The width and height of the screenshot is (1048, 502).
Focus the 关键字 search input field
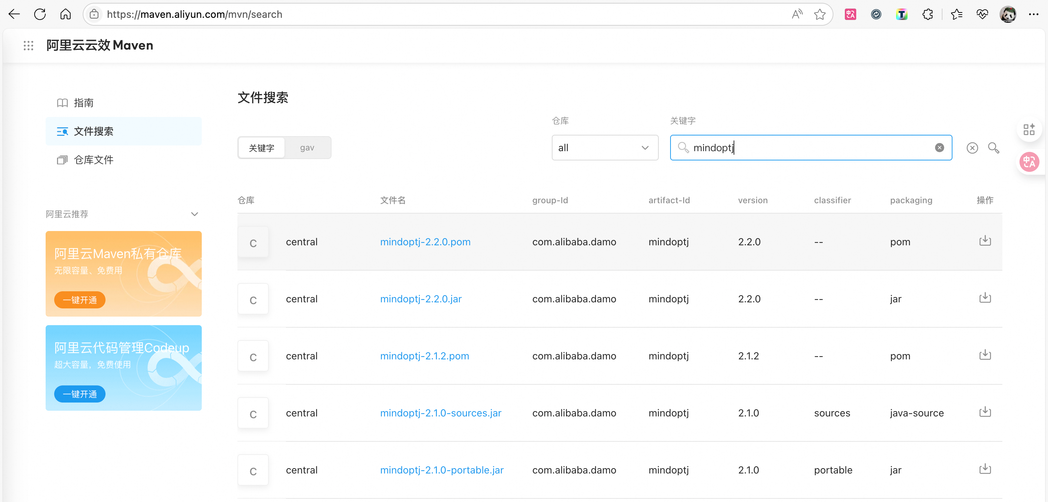click(x=810, y=148)
